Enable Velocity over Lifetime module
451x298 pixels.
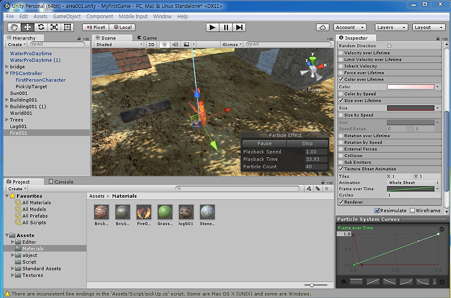point(341,53)
